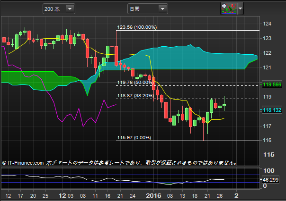Click the date label 26 on time axis

pyautogui.click(x=220, y=196)
